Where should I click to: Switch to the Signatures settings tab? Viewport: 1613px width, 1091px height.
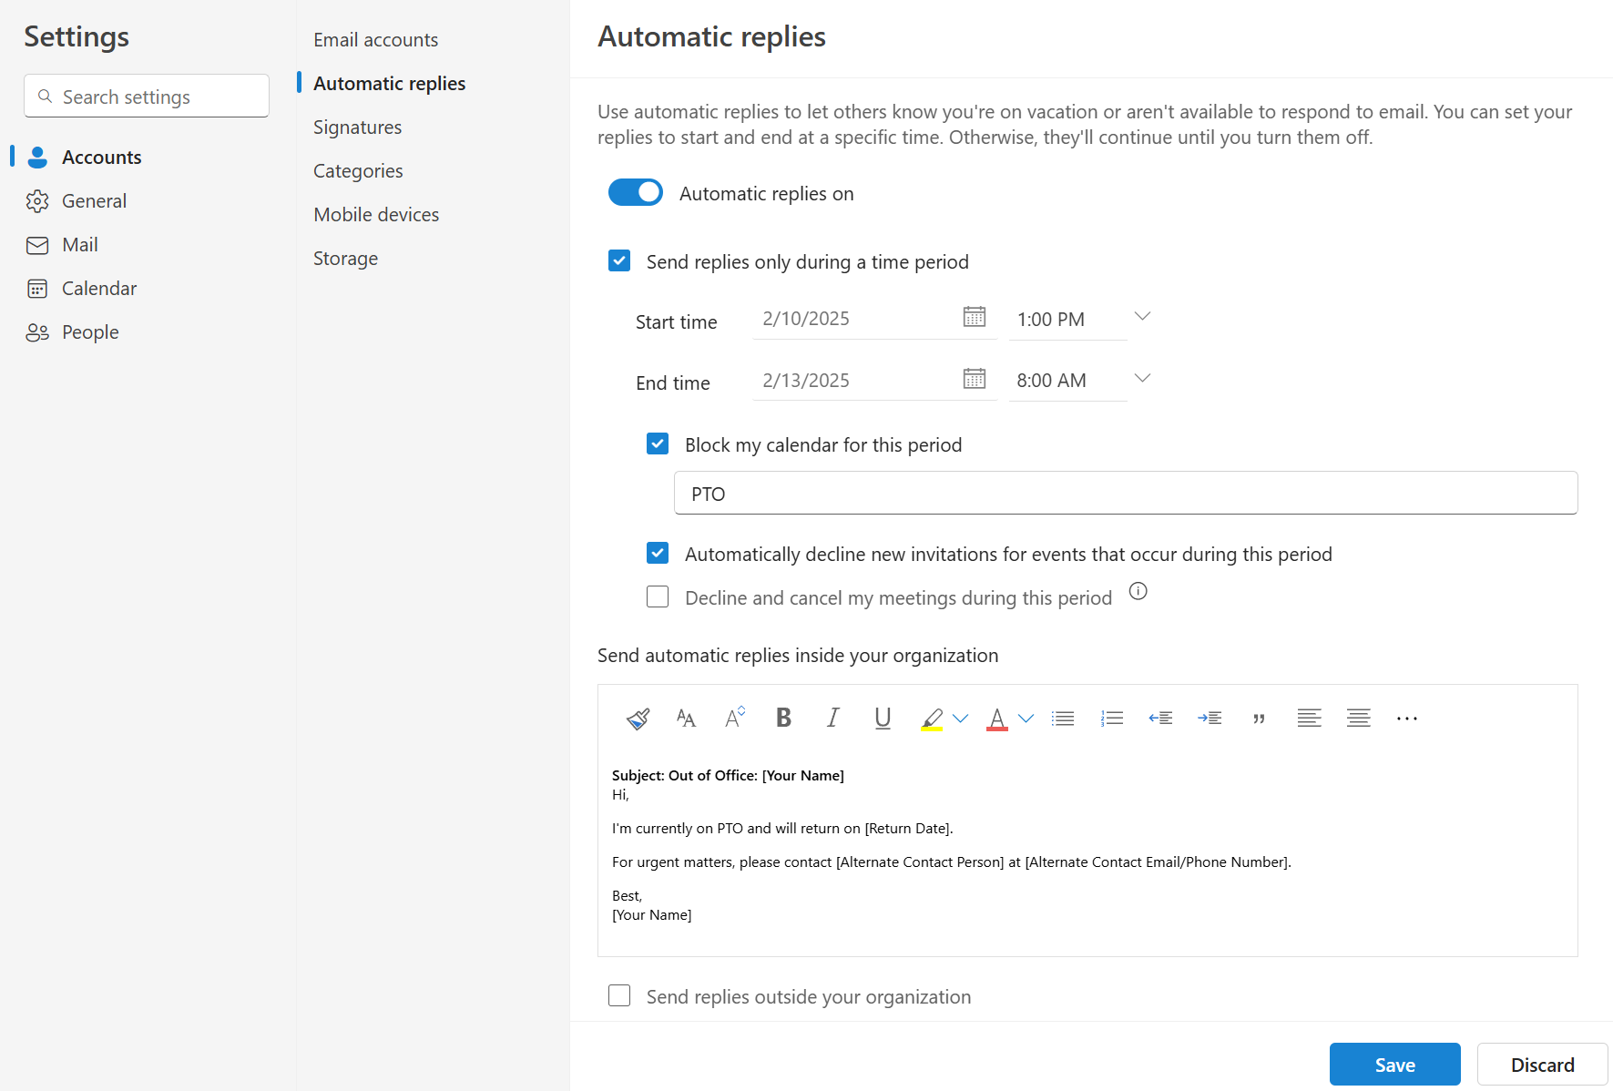(x=357, y=127)
